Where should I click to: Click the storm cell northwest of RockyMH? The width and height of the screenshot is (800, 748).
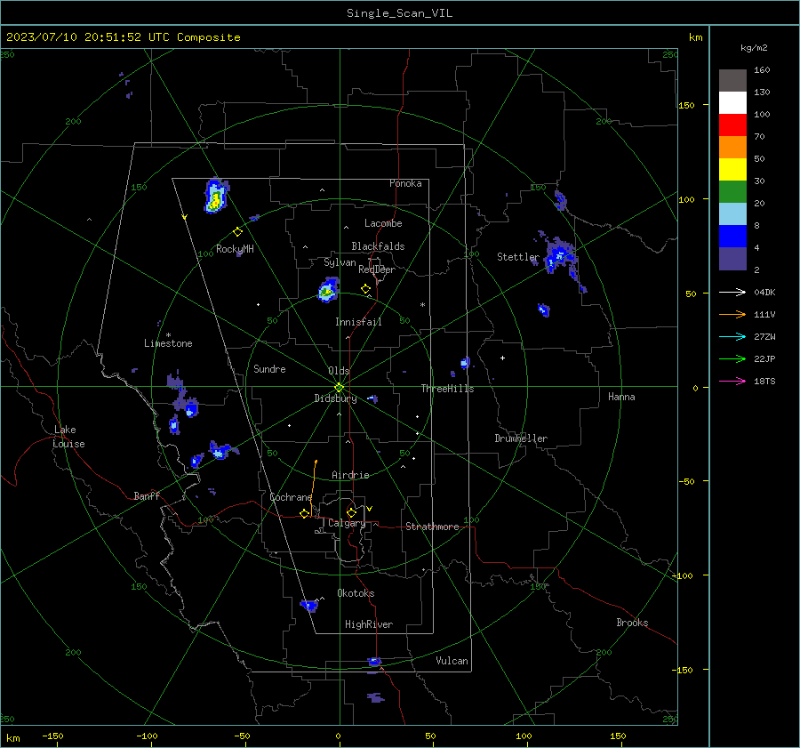point(216,196)
